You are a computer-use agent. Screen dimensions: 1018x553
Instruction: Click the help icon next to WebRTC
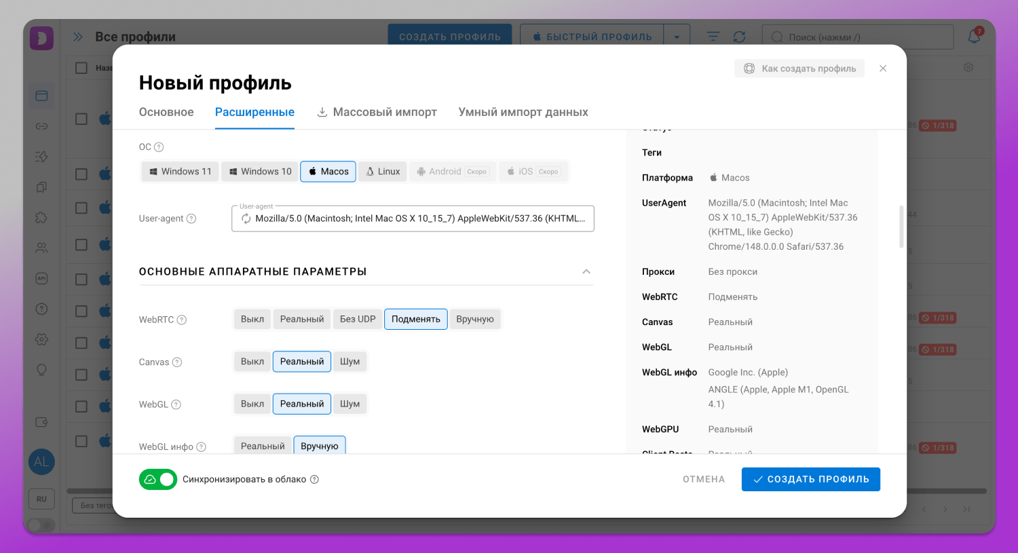click(x=182, y=320)
